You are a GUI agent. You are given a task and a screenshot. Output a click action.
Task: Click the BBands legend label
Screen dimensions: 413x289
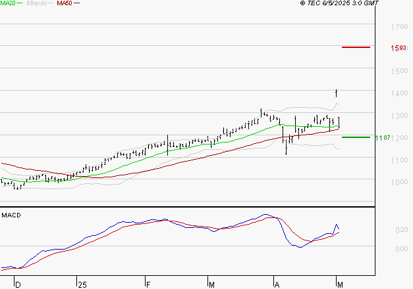click(37, 3)
